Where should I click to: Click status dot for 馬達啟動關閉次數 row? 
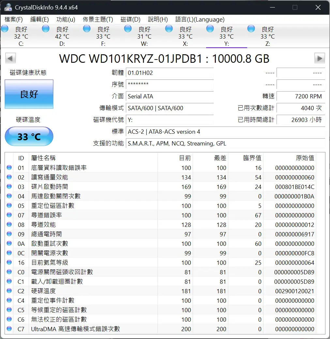[x=9, y=196]
